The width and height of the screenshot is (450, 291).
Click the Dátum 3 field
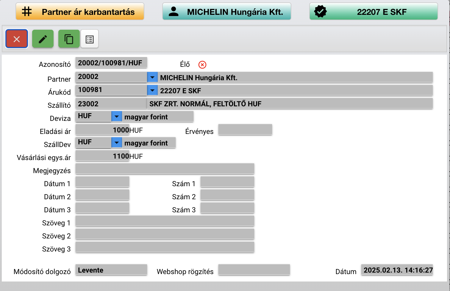(102, 208)
